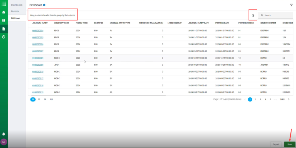
Task: Open journal entry link in sender 125 row
Action: (38, 31)
